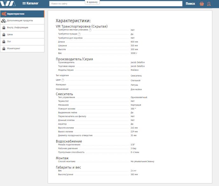
Task: Click the 3000 г weight value
Action: point(134,53)
